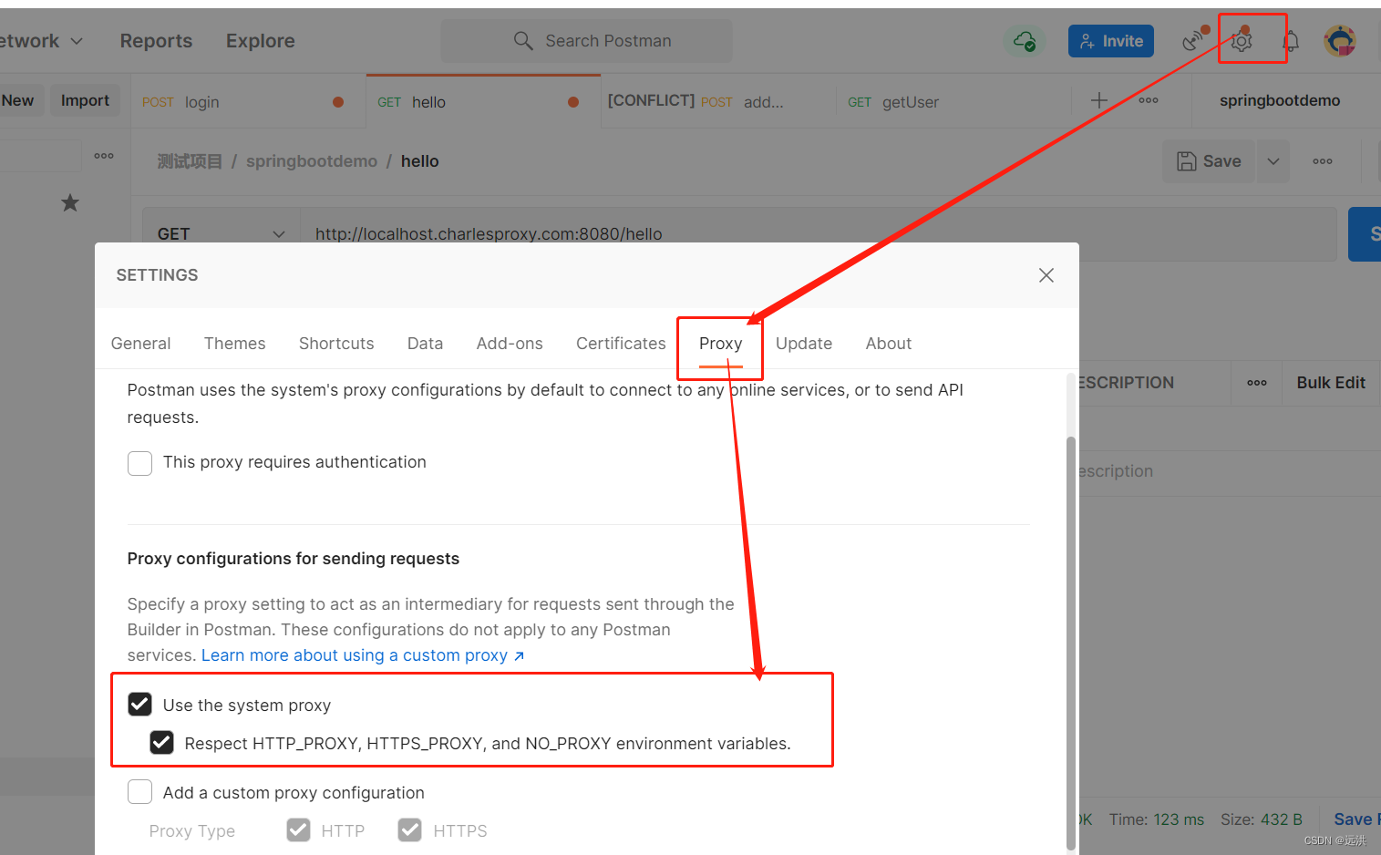Image resolution: width=1381 pixels, height=855 pixels.
Task: Open the Certificates settings tab
Action: tap(621, 344)
